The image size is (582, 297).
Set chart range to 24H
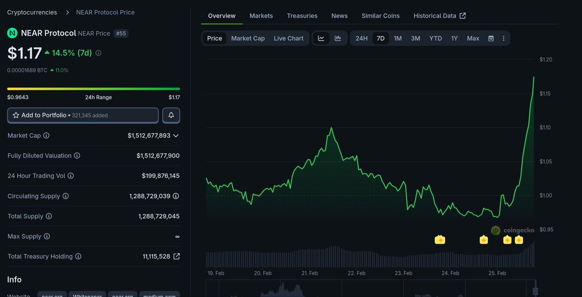tap(361, 38)
